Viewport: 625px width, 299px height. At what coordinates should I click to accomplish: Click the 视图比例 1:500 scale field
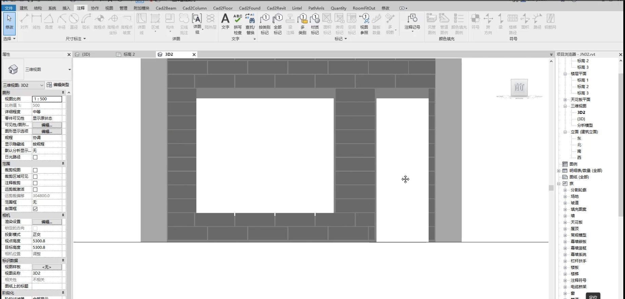tap(47, 99)
